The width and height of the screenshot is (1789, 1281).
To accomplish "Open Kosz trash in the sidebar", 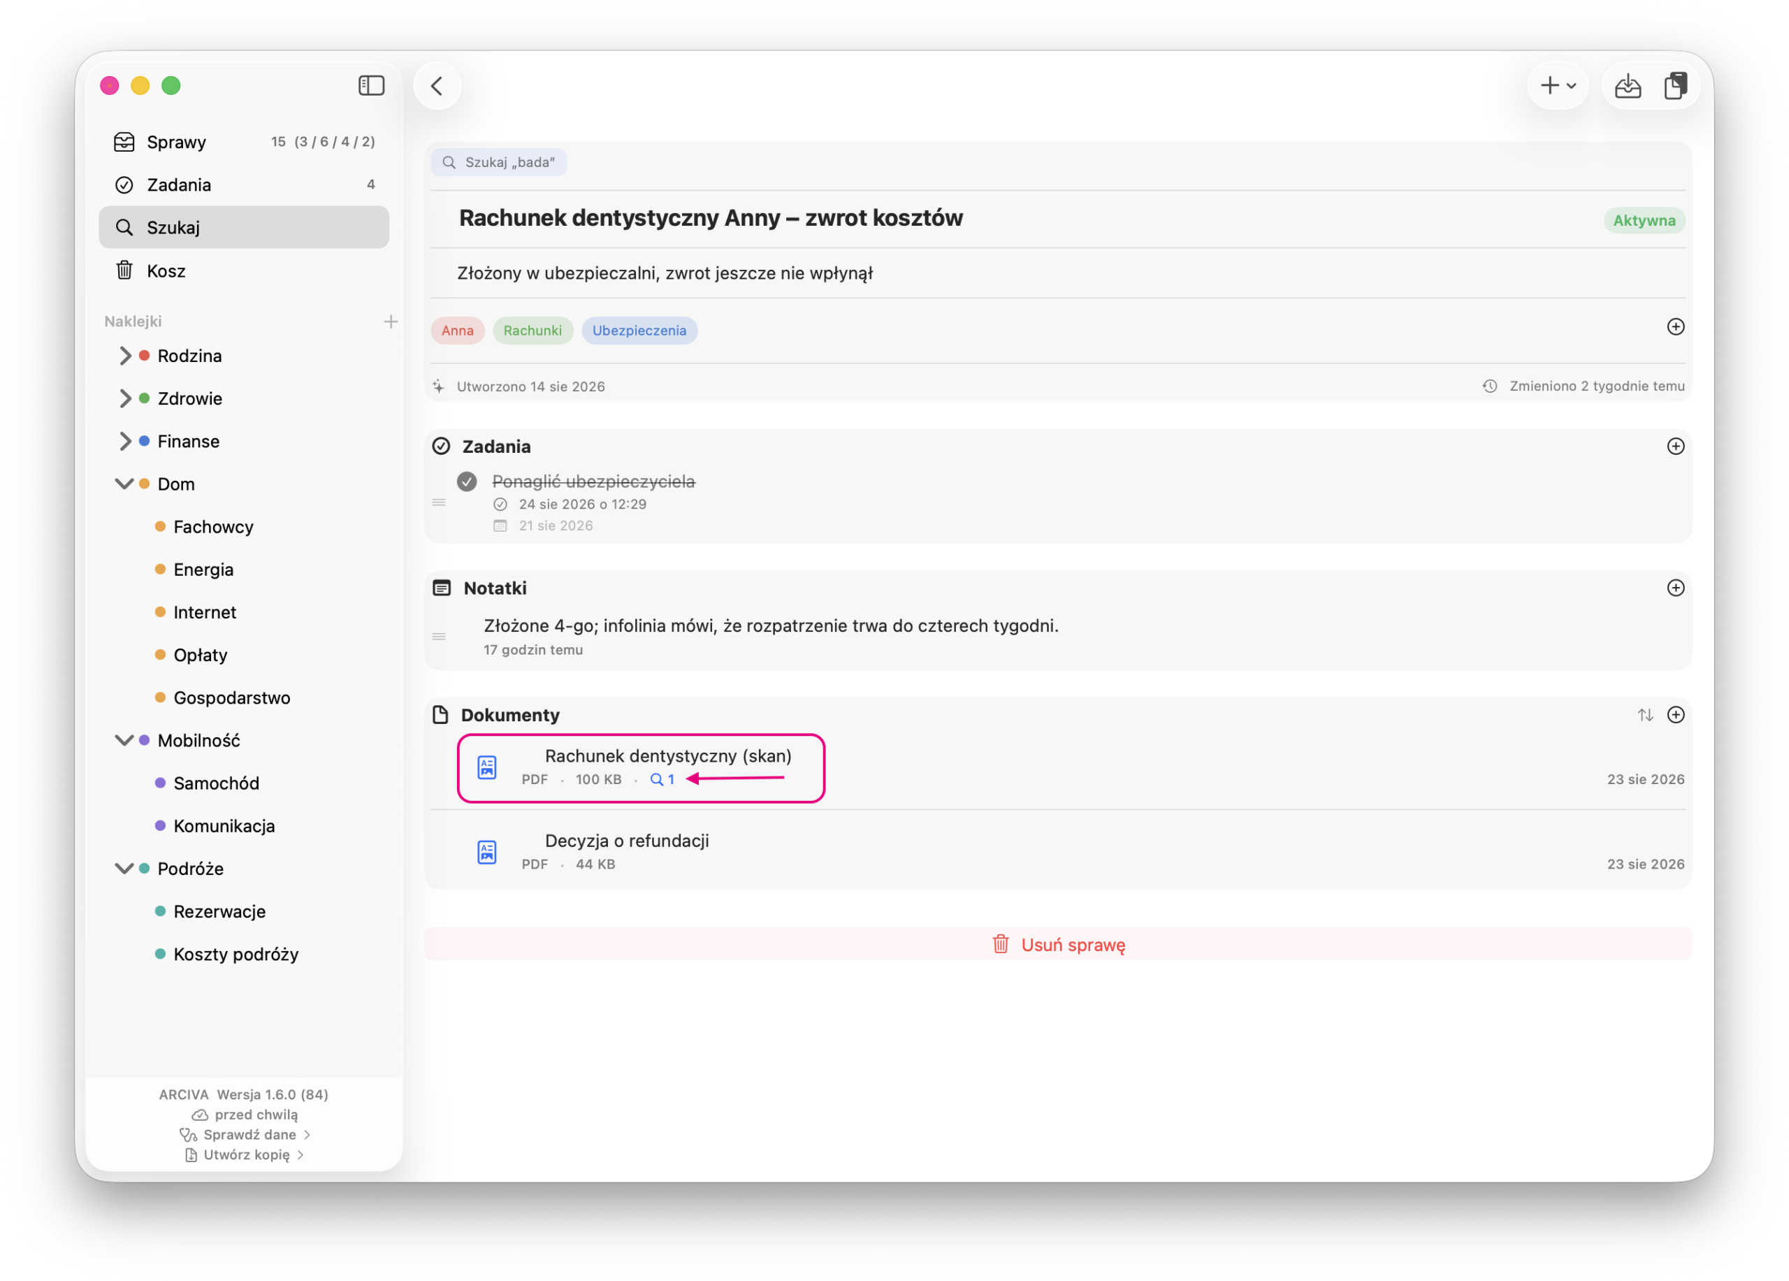I will click(x=244, y=270).
